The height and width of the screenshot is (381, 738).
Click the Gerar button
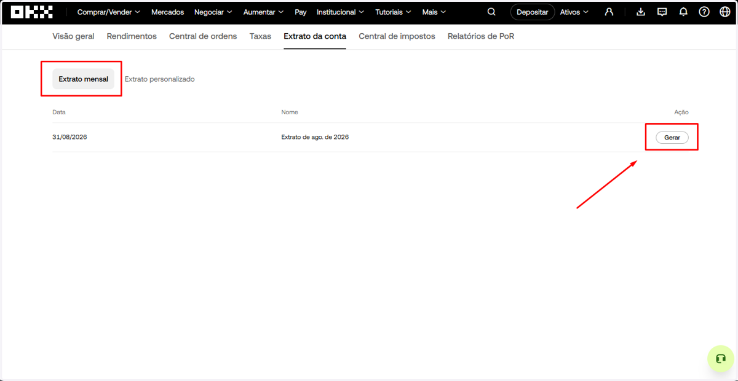(672, 138)
